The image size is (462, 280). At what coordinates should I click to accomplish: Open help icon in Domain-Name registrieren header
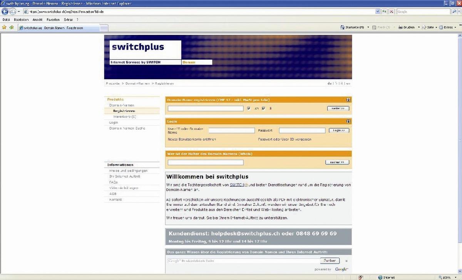pos(348,100)
